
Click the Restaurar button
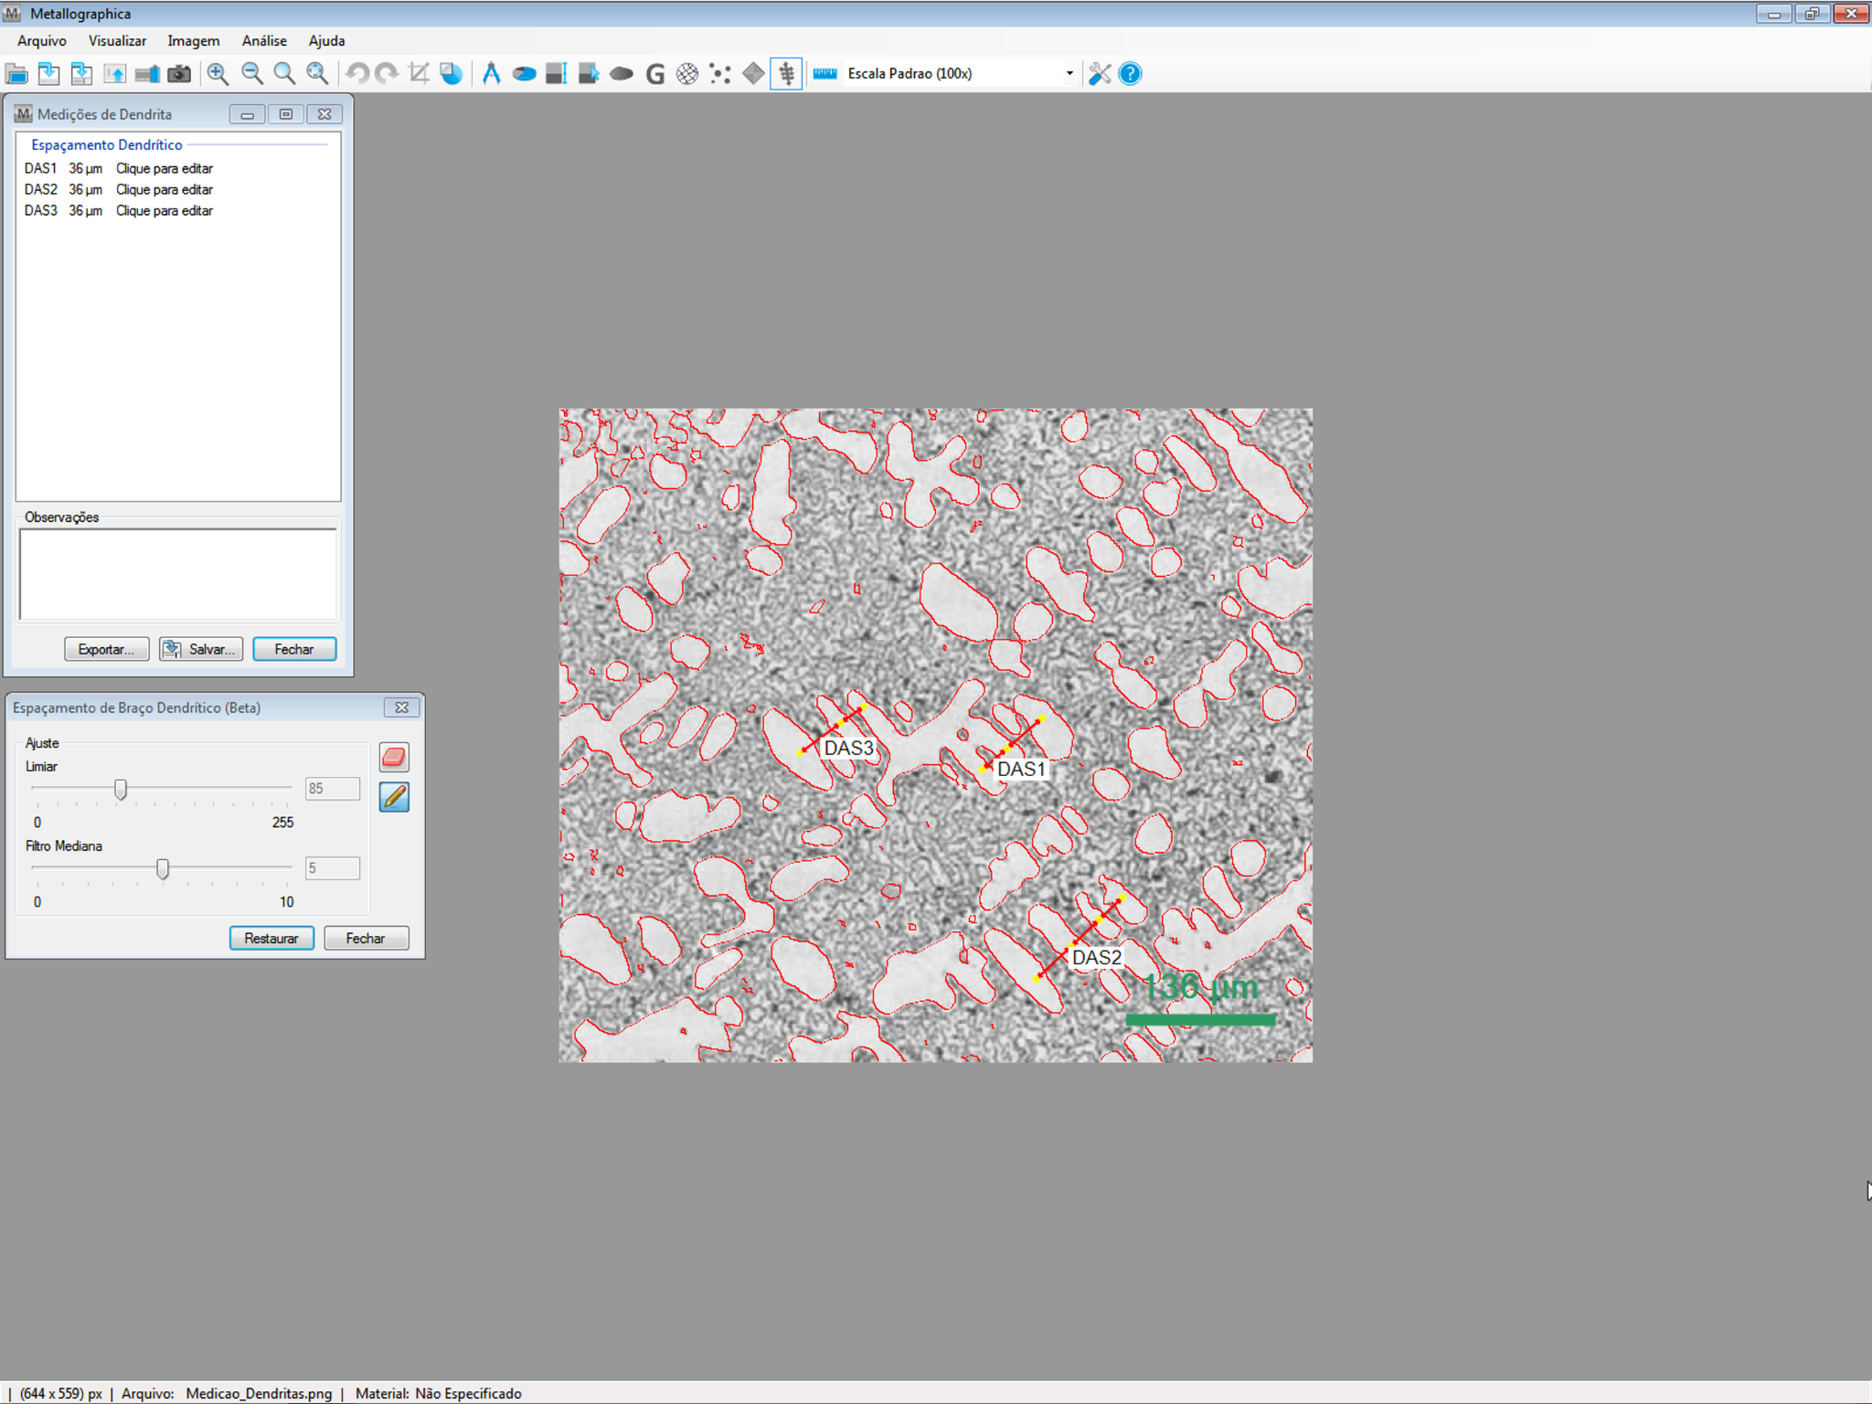click(x=271, y=938)
